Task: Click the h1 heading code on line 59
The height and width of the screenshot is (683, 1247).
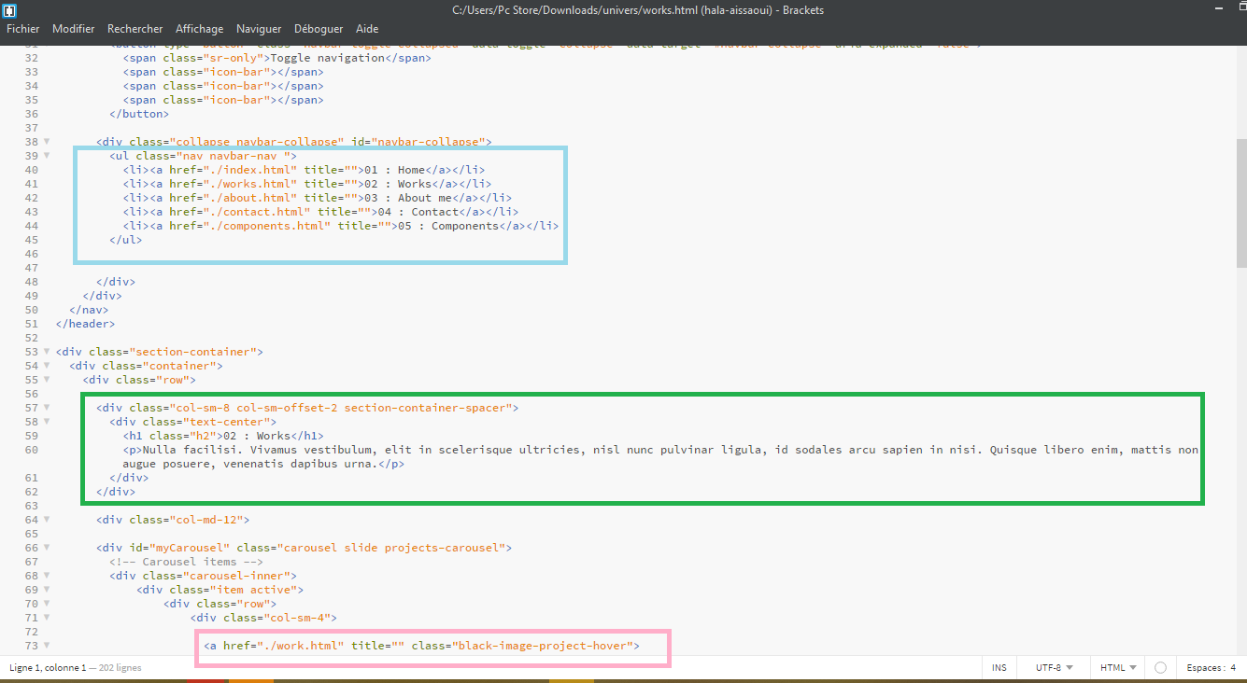Action: pos(223,436)
